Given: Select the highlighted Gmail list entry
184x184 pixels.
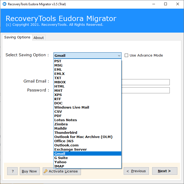Looking at the screenshot, I should 88,154.
